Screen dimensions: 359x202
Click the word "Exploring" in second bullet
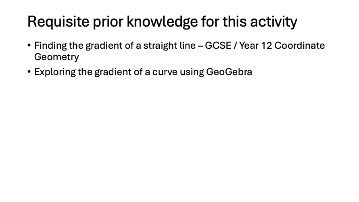pos(54,72)
